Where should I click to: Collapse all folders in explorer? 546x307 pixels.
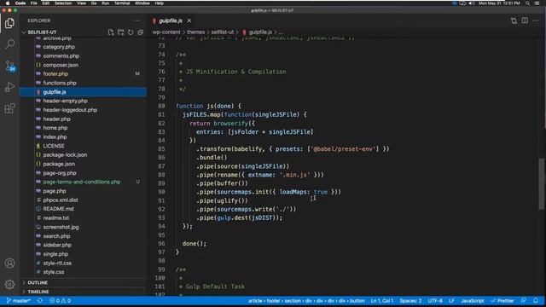140,32
